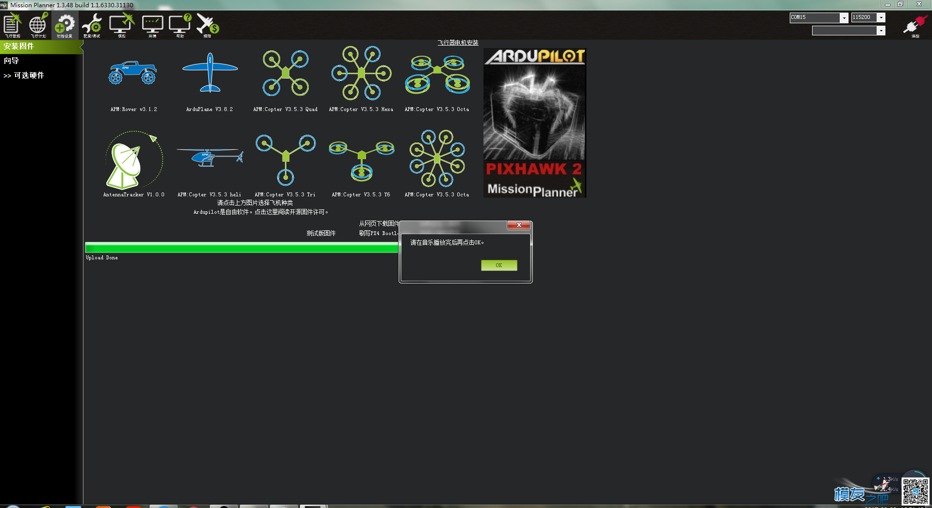Screen dimensions: 932x508
Task: Select the ArduPlane V3.8.2 airplane icon
Action: pos(210,73)
